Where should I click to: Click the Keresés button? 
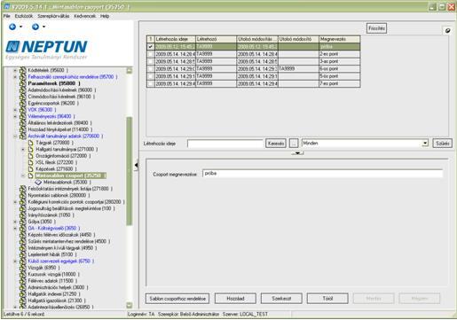[x=276, y=144]
